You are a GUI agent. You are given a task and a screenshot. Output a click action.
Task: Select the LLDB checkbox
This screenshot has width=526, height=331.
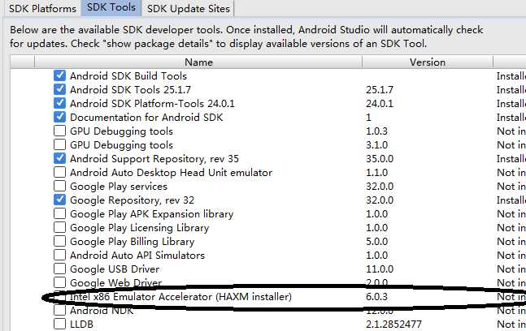click(59, 325)
